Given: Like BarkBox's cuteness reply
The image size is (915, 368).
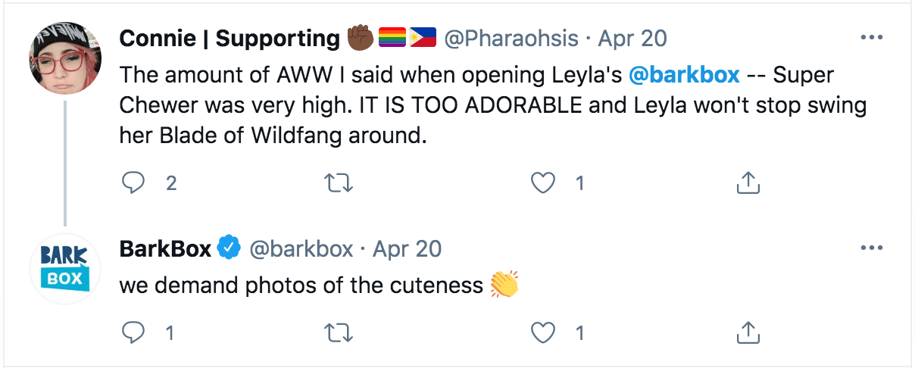Looking at the screenshot, I should point(545,332).
